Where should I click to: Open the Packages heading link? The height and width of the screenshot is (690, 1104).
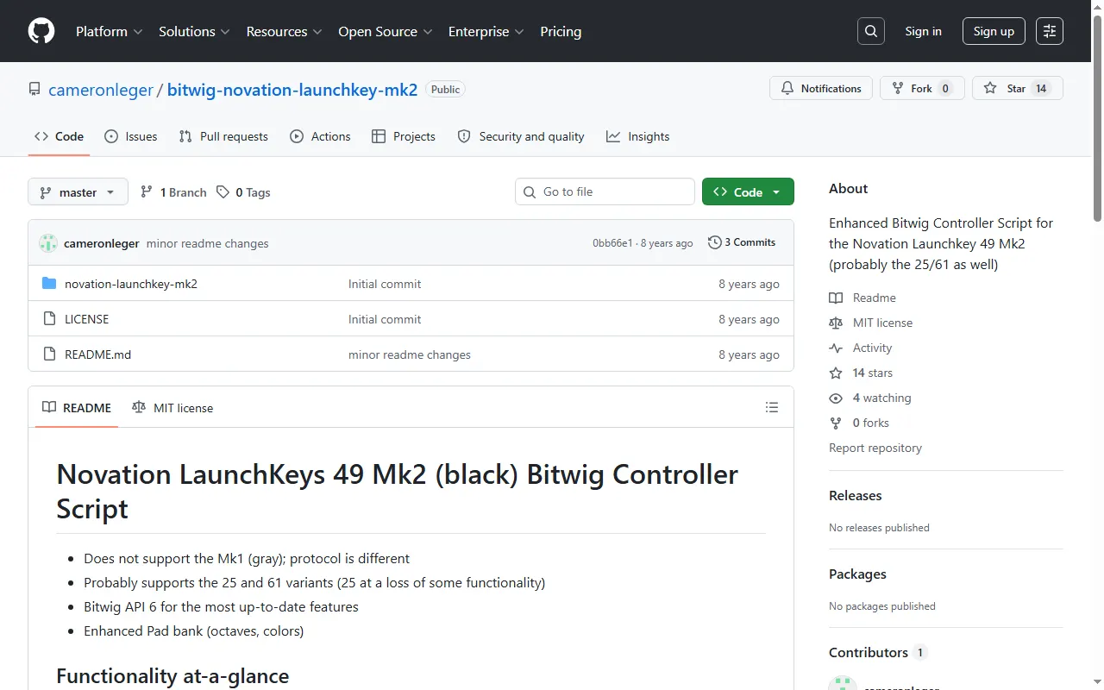pyautogui.click(x=857, y=574)
